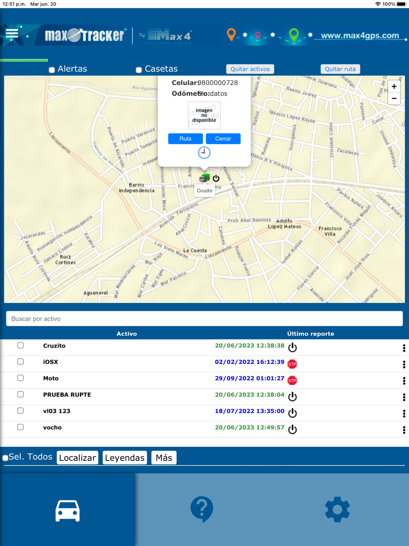Open more options for Moto
This screenshot has height=546, width=409.
(404, 381)
